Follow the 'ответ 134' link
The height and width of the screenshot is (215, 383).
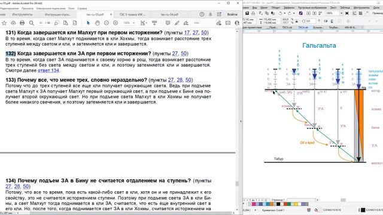48,70
